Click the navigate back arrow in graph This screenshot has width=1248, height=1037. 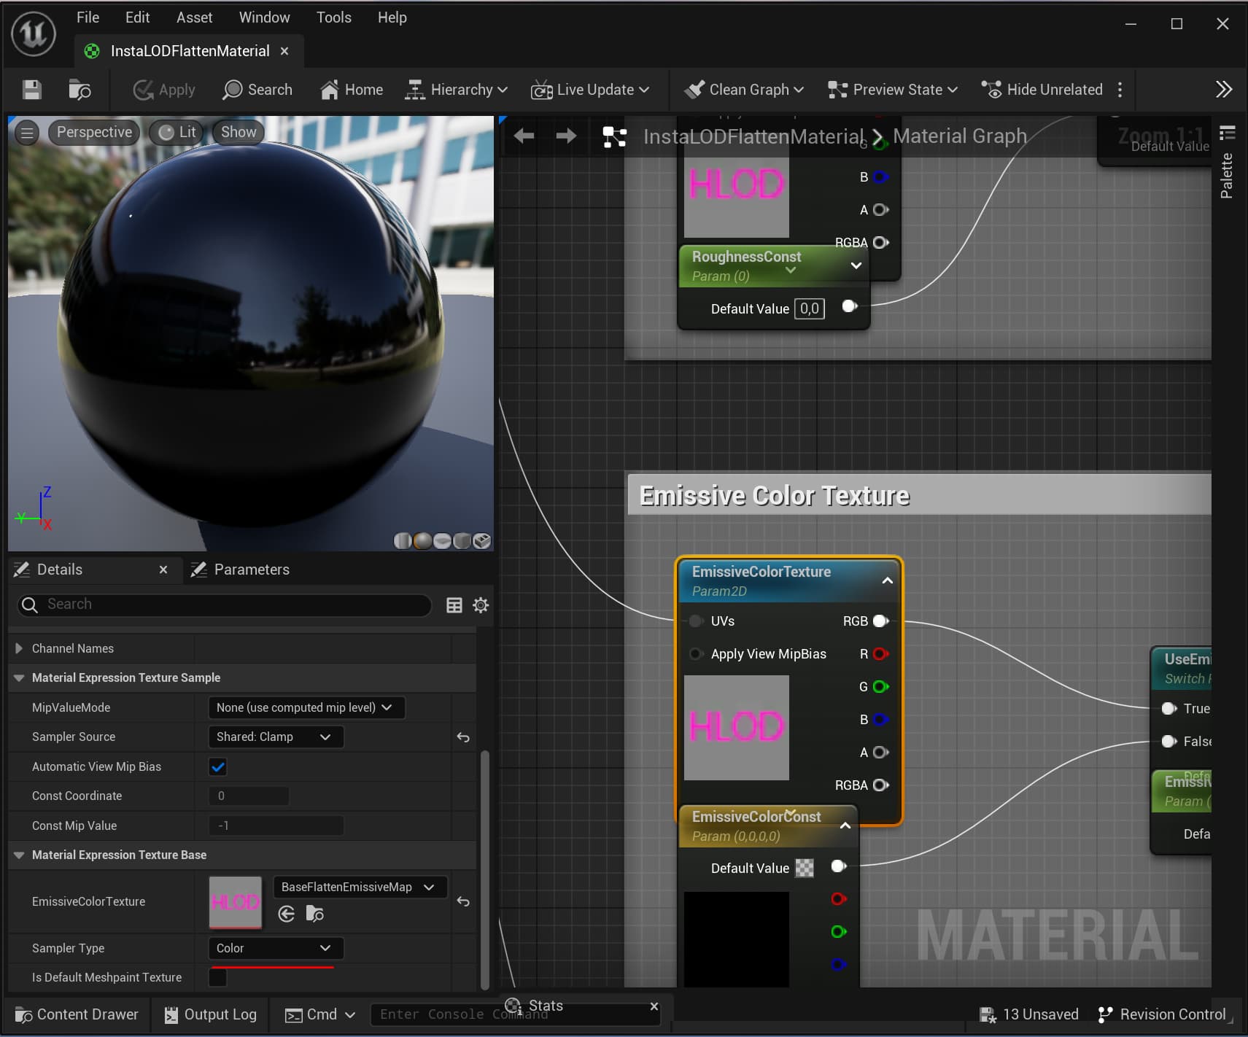pos(524,136)
